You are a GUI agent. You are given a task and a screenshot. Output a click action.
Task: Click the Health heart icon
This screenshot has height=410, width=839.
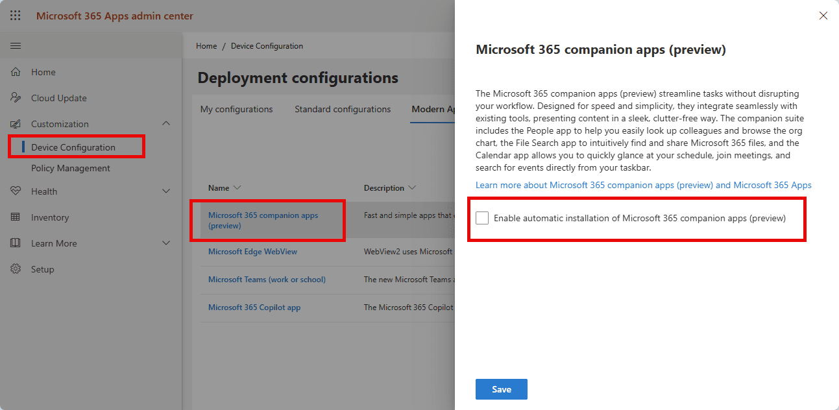click(x=16, y=191)
